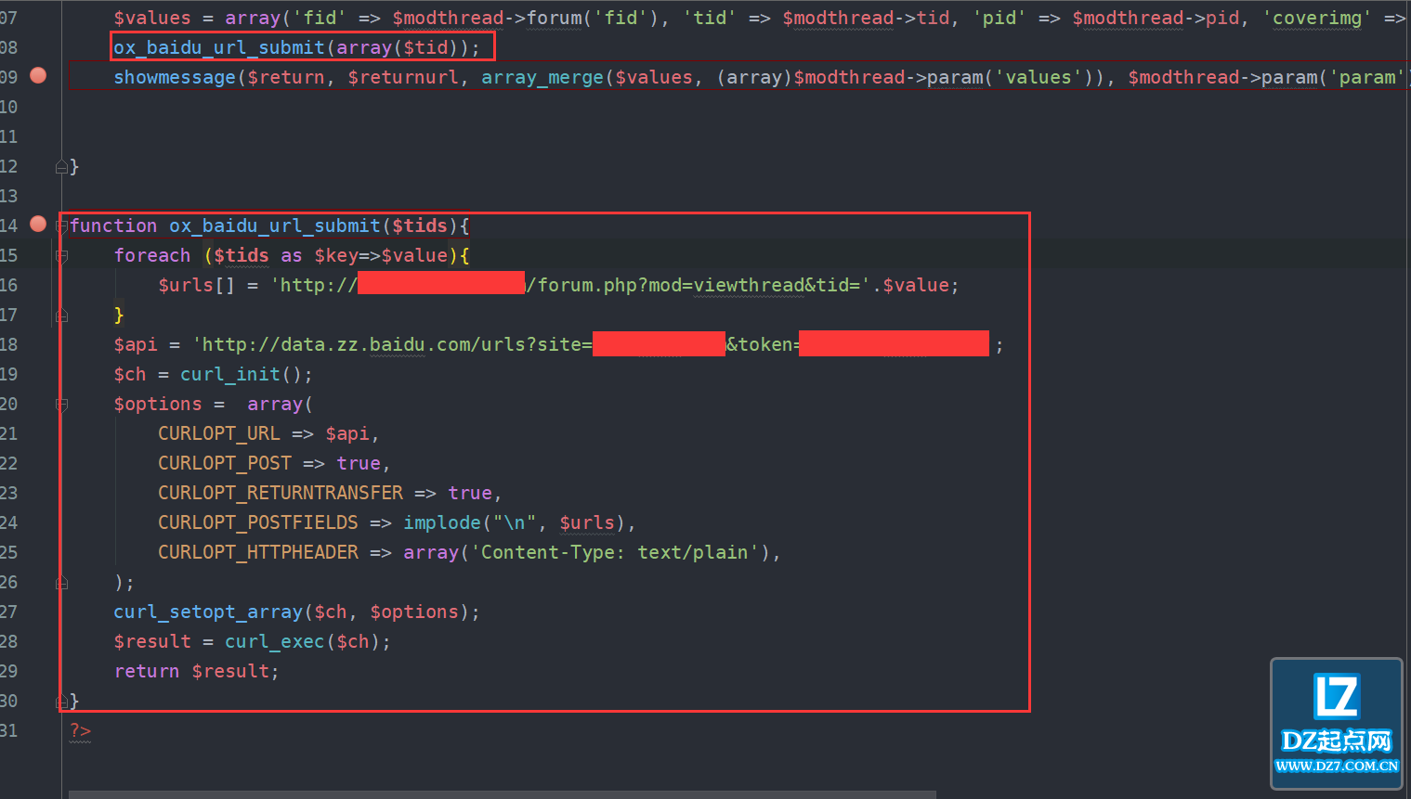Remove the breakpoint on the showmessage line
The image size is (1411, 799).
pos(38,75)
